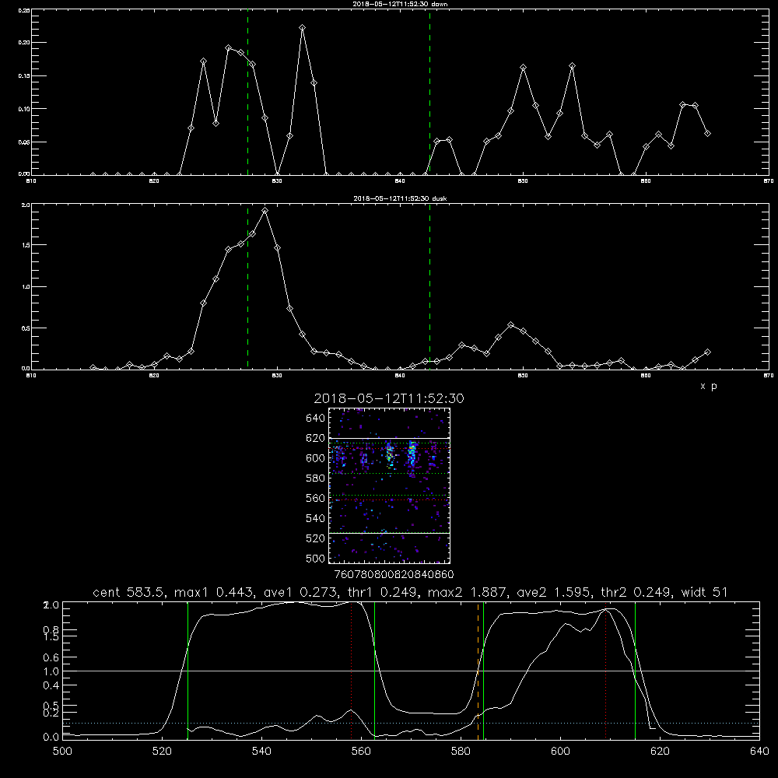The width and height of the screenshot is (778, 778).
Task: Select the green line just right of orange dashed line
Action: pyautogui.click(x=483, y=671)
